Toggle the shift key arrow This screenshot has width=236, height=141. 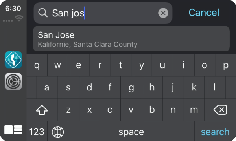[42, 110]
